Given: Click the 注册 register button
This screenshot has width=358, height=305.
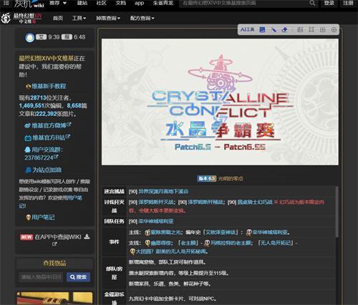Looking at the screenshot, I should point(348,3).
